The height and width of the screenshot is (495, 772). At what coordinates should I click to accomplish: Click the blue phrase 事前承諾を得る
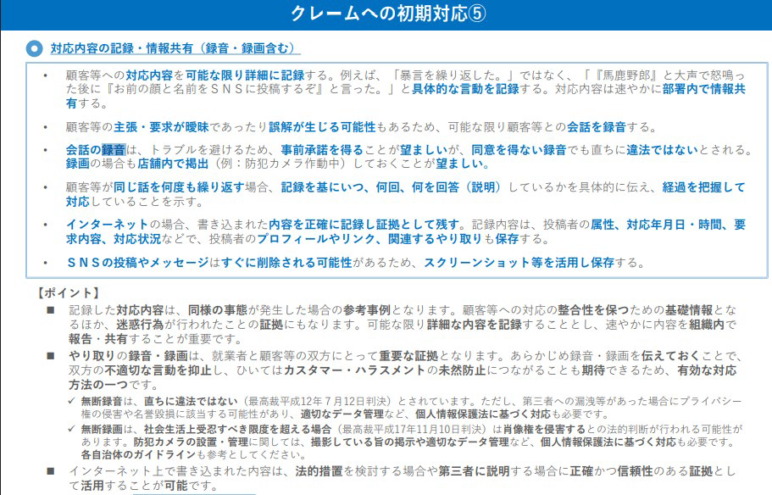pos(322,150)
